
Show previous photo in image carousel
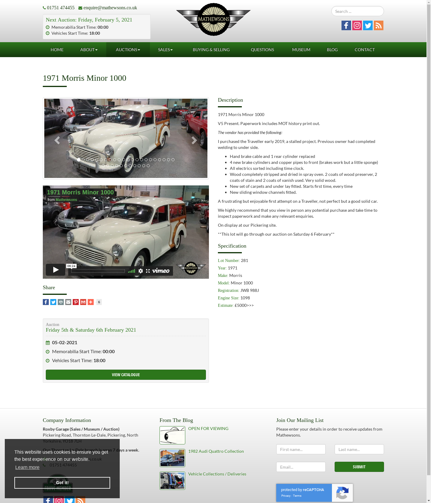(57, 140)
